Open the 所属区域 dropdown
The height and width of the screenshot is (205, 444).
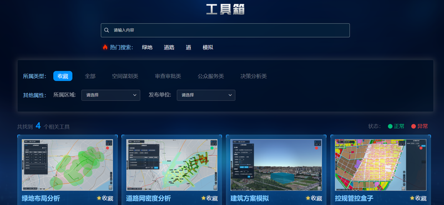(110, 95)
